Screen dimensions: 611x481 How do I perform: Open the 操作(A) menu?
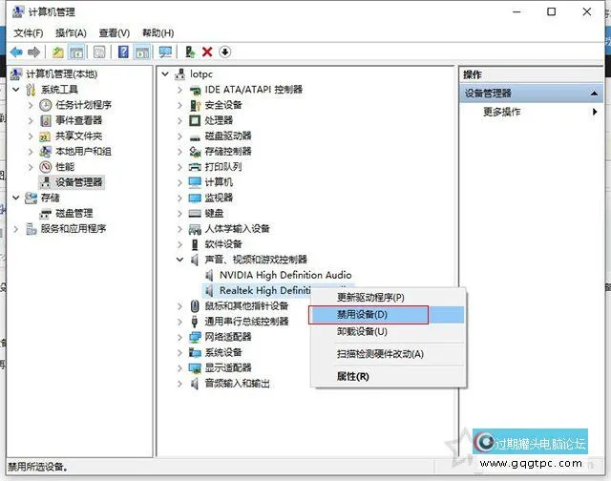pyautogui.click(x=71, y=33)
